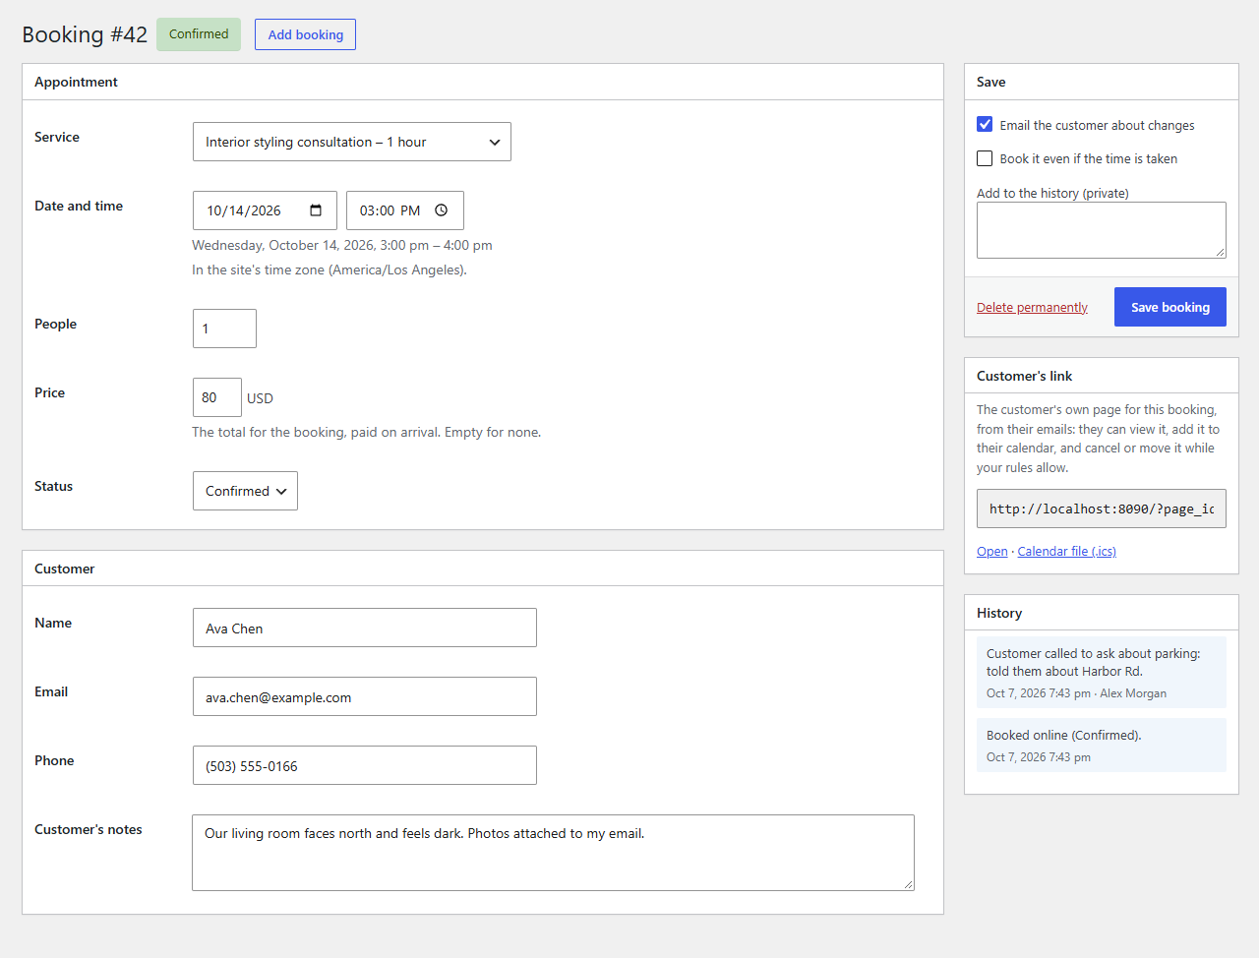Viewport: 1259px width, 958px height.
Task: Focus the time field showing 03:00 PM
Action: coord(405,210)
